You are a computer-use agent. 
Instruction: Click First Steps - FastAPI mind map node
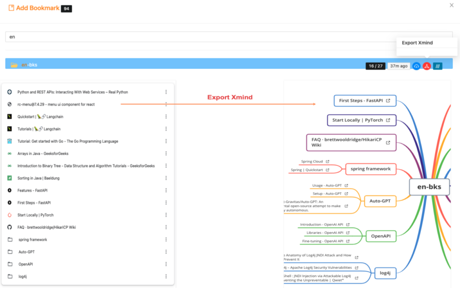[x=365, y=100]
